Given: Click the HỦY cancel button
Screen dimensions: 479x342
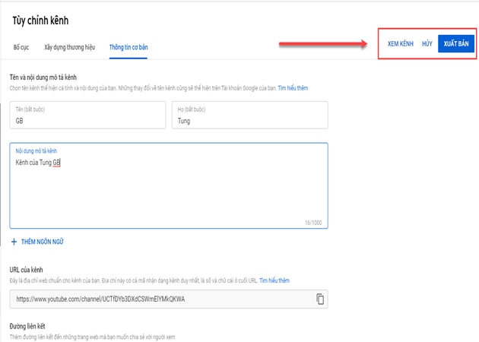Looking at the screenshot, I should [427, 43].
